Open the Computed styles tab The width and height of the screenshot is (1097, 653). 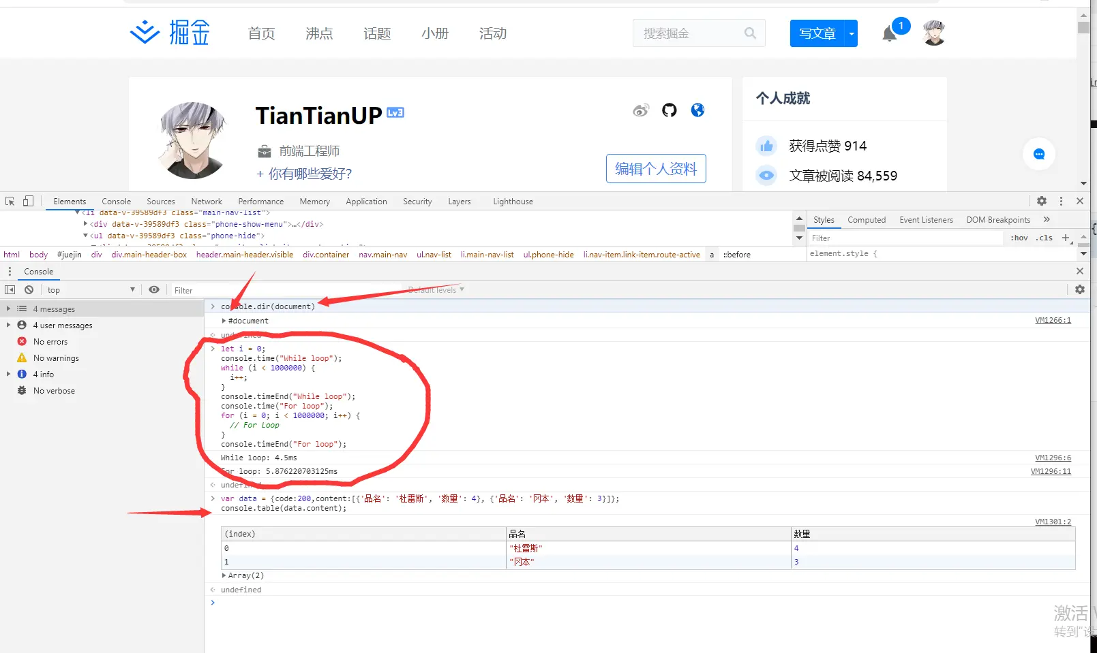867,220
